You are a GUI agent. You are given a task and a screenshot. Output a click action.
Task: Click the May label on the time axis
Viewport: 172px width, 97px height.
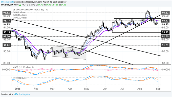point(87,89)
